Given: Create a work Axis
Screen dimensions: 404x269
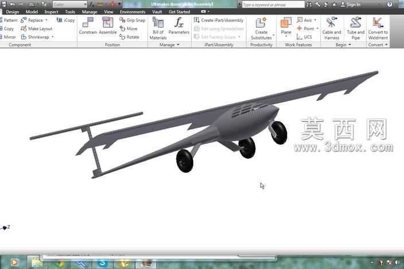Looking at the screenshot, I should (304, 20).
